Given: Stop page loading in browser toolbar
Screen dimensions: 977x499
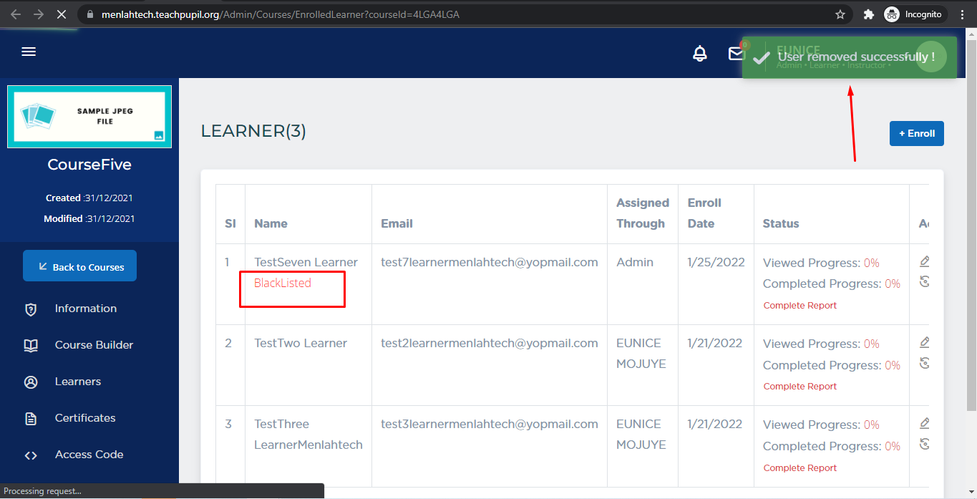Looking at the screenshot, I should pyautogui.click(x=62, y=14).
